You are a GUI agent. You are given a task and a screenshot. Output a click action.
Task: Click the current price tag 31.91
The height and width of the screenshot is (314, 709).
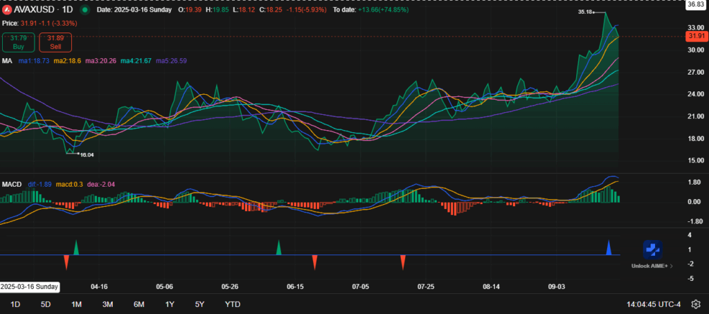(x=694, y=36)
